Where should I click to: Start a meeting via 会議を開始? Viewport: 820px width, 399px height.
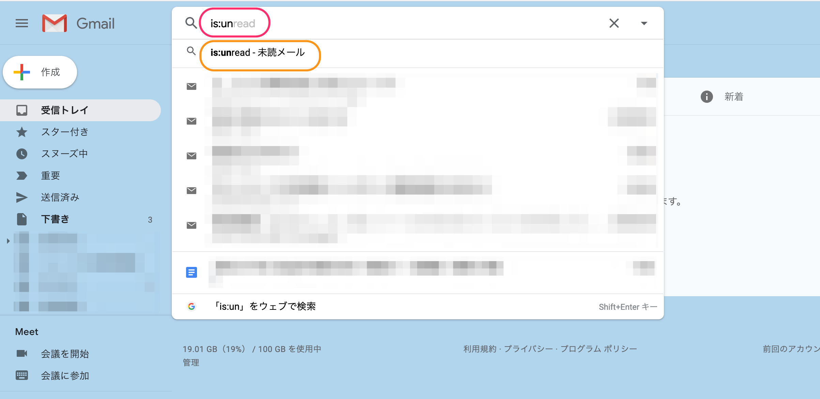click(x=65, y=354)
